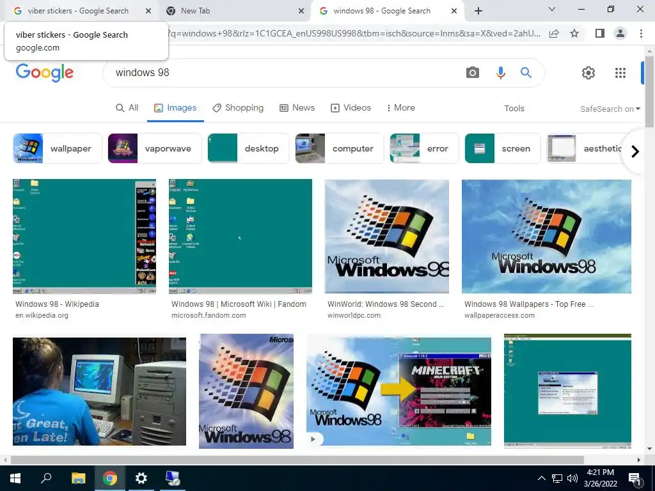Open Chrome three-dot menu

pos(641,33)
